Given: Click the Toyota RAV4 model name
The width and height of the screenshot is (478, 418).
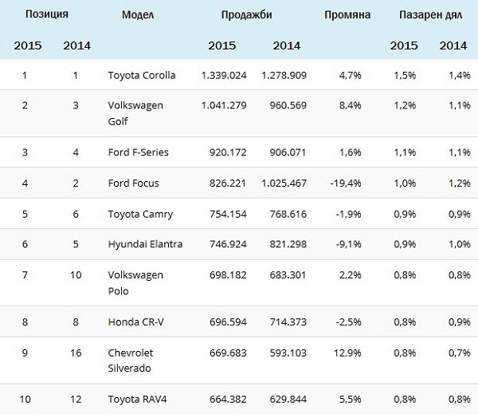Looking at the screenshot, I should coord(139,397).
